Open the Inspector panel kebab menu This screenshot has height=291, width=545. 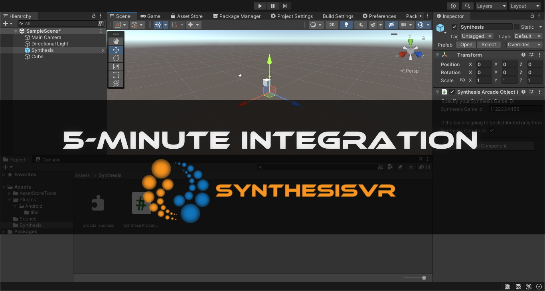pos(539,16)
